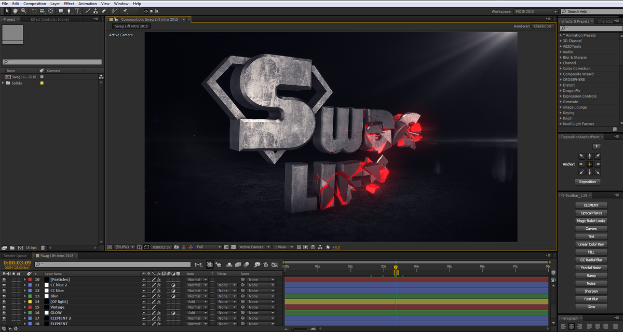Open Composition Mini-Flowchart in timeline
623x332 pixels.
click(198, 265)
